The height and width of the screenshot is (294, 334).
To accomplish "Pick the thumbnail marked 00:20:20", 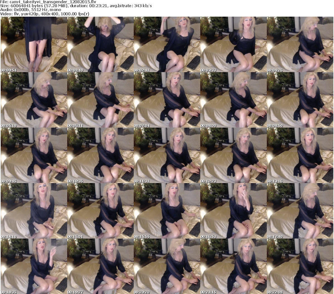I will pos(167,266).
